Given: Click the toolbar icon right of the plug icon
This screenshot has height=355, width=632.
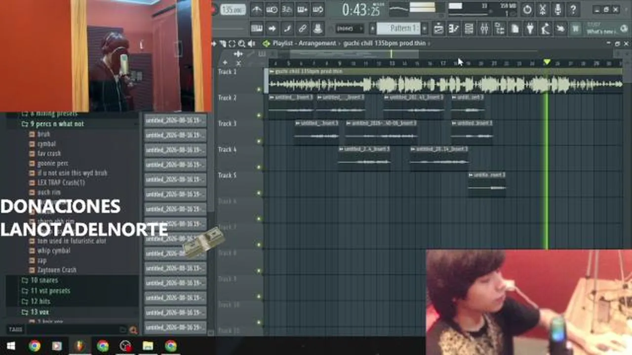Looking at the screenshot, I should 546,29.
